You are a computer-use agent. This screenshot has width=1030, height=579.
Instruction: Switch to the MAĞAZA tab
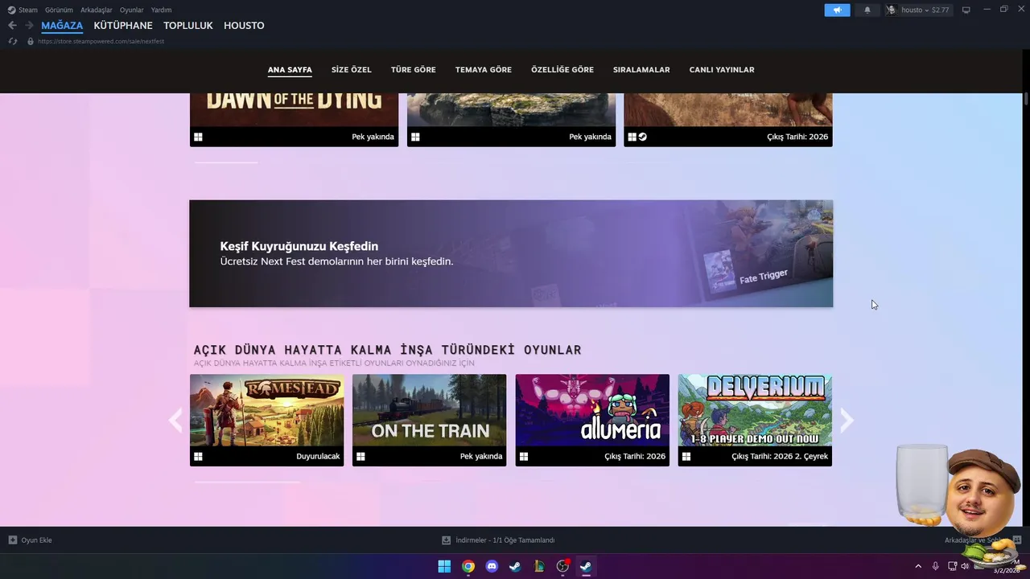click(x=62, y=26)
